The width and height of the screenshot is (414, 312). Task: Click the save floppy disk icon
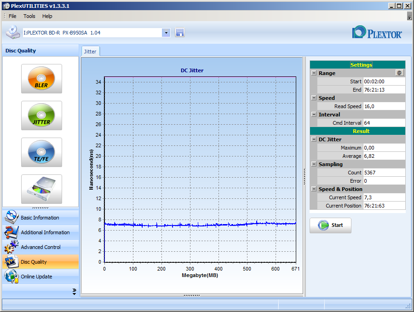click(x=179, y=33)
